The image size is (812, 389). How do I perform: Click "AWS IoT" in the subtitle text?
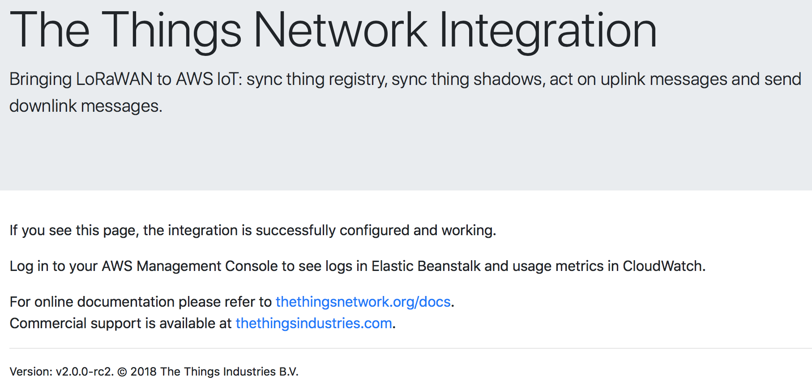pos(209,79)
